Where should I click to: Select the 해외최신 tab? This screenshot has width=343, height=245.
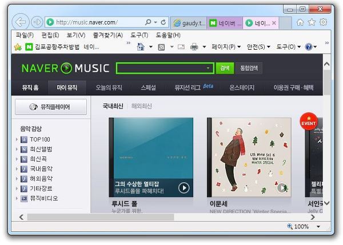[x=142, y=106]
